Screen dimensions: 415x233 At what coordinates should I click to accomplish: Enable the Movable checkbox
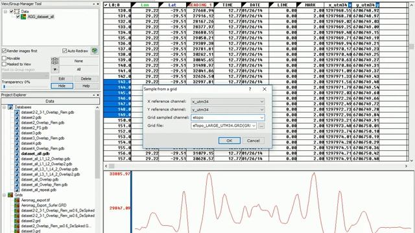click(x=4, y=58)
